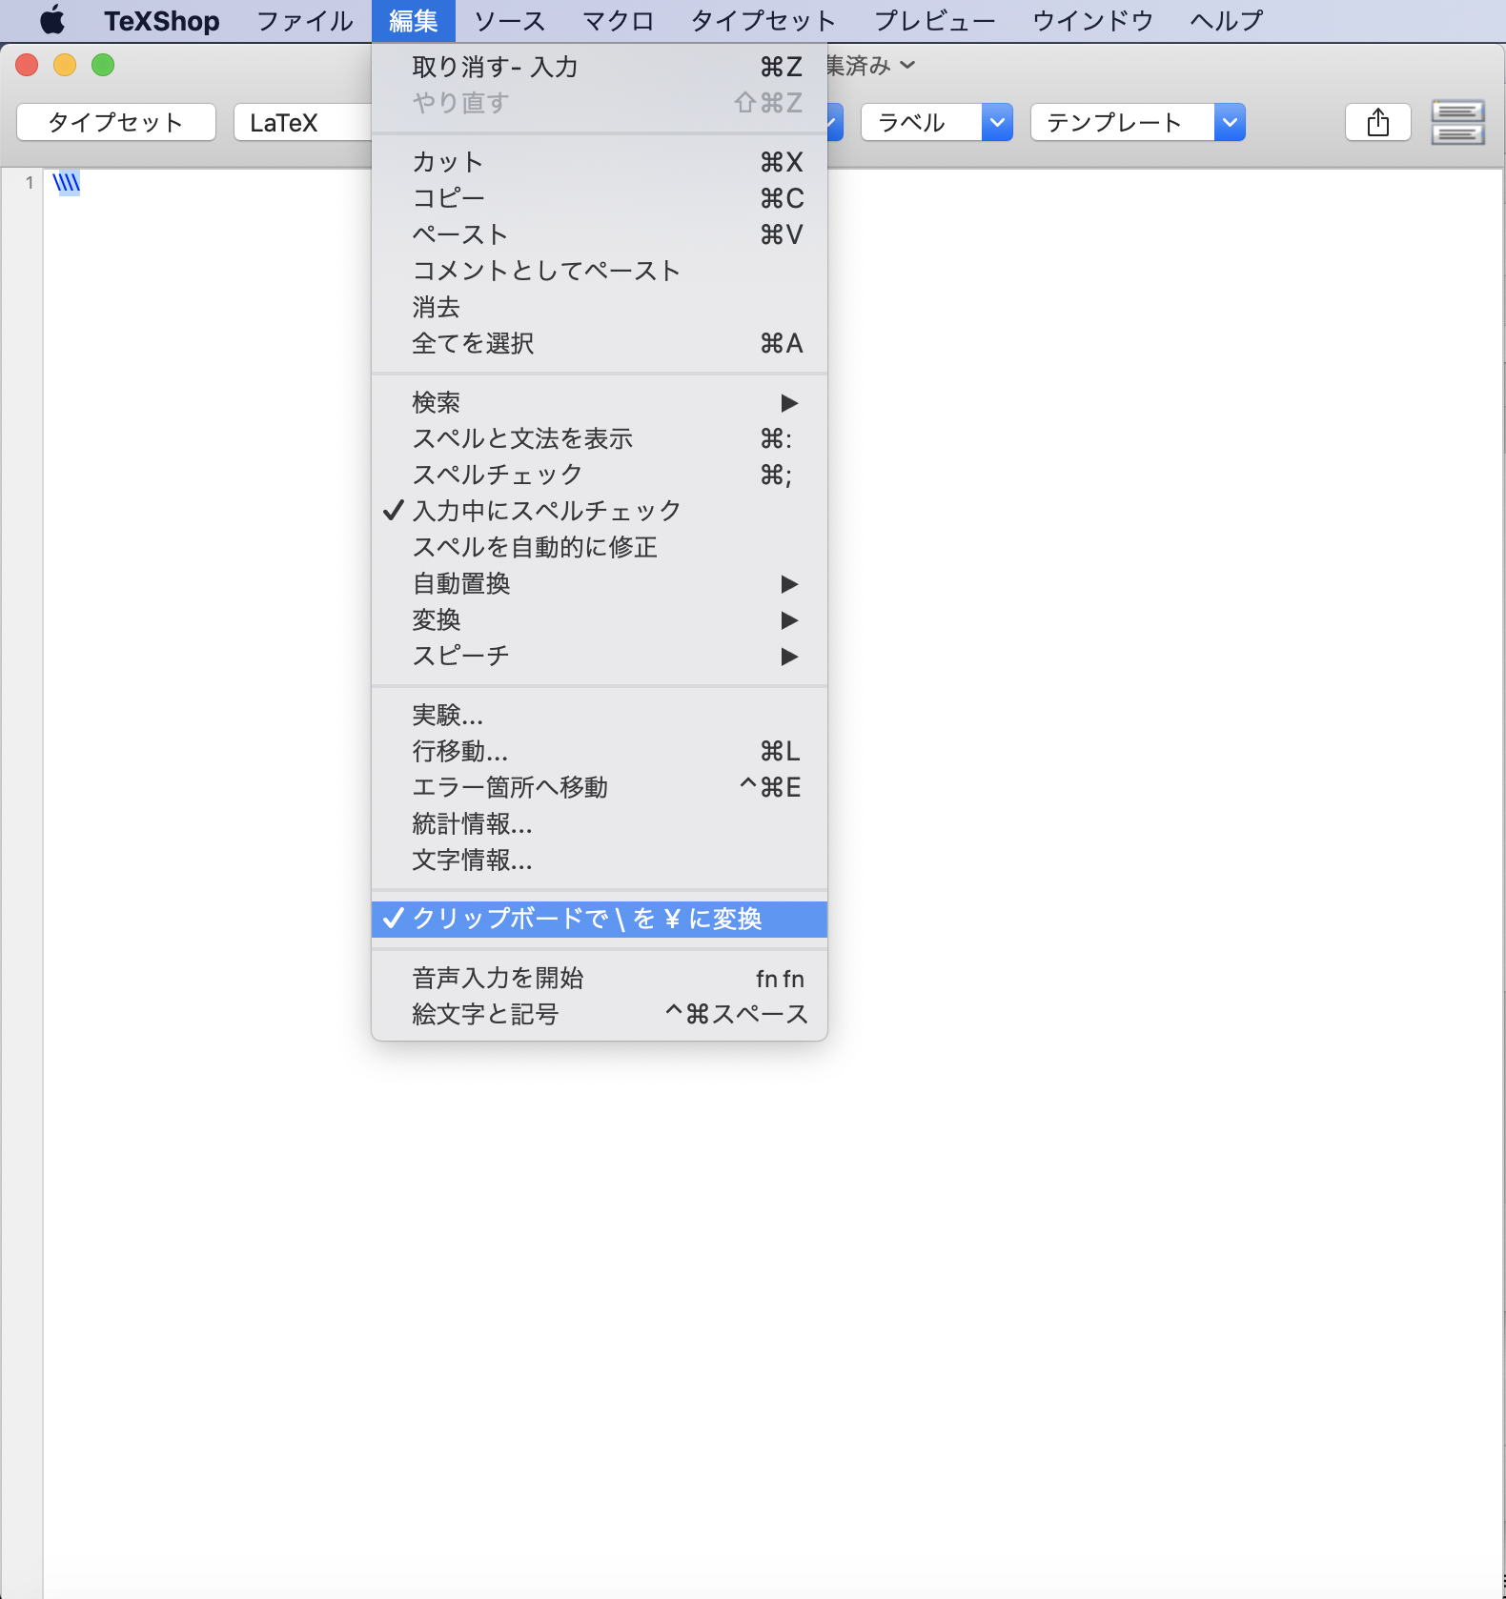Viewport: 1506px width, 1599px height.
Task: Toggle スペルを自動的に修正 option
Action: 600,547
